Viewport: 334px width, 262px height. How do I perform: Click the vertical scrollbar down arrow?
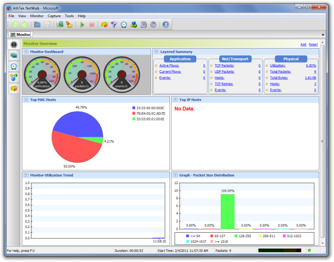323,243
